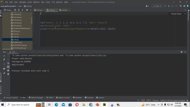Viewport: 190px width, 107px height.
Task: Open Search Everywhere magnifier icon
Action: [x=180, y=6]
